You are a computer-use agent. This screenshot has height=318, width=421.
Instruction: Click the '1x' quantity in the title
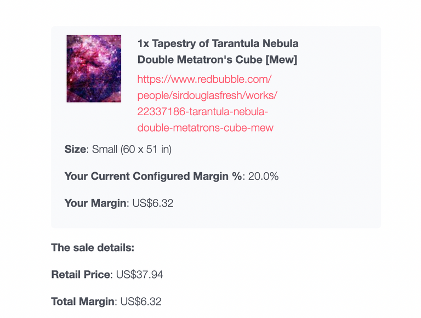144,43
